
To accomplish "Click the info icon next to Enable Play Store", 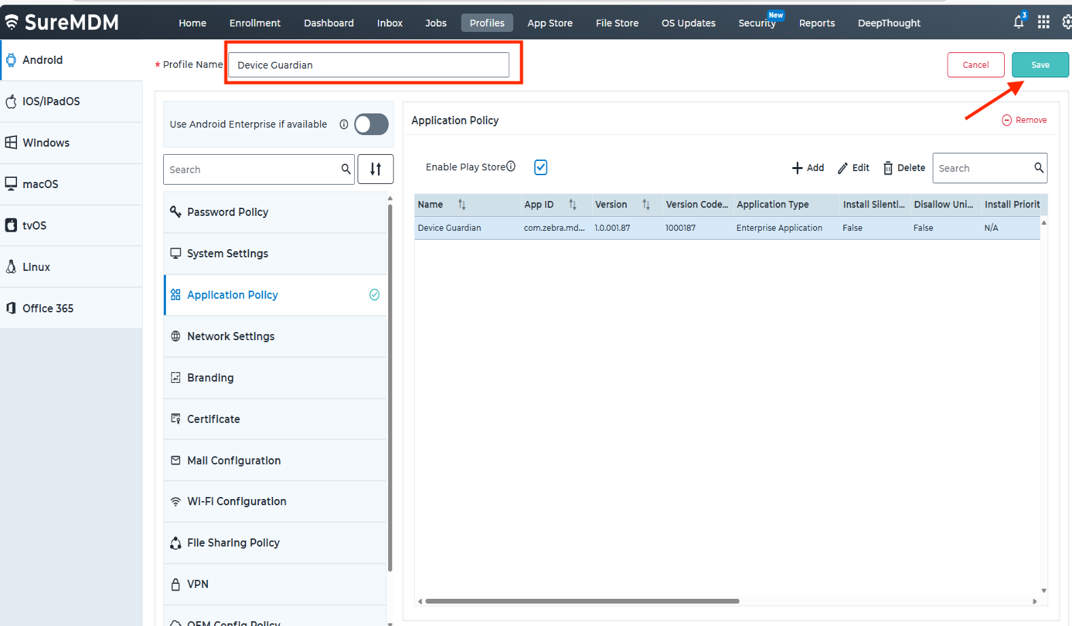I will point(511,166).
